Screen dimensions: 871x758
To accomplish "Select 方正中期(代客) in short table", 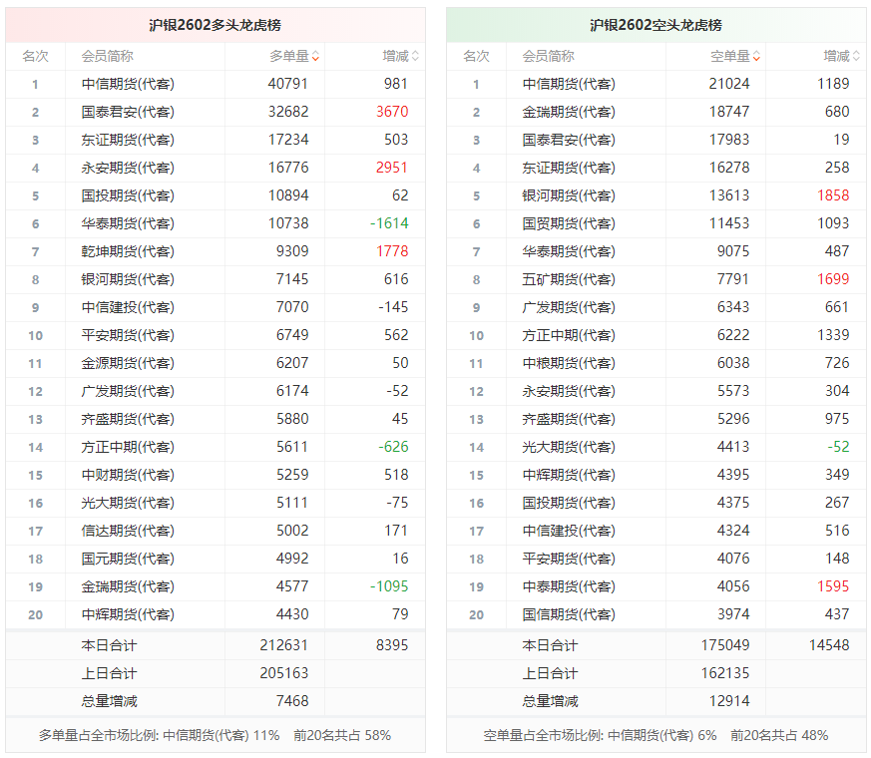I will click(569, 335).
